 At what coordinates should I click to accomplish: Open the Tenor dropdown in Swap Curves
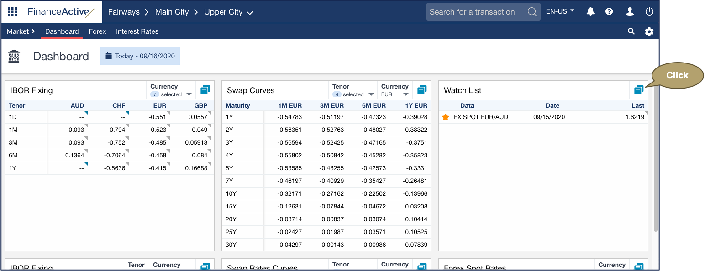(x=352, y=94)
